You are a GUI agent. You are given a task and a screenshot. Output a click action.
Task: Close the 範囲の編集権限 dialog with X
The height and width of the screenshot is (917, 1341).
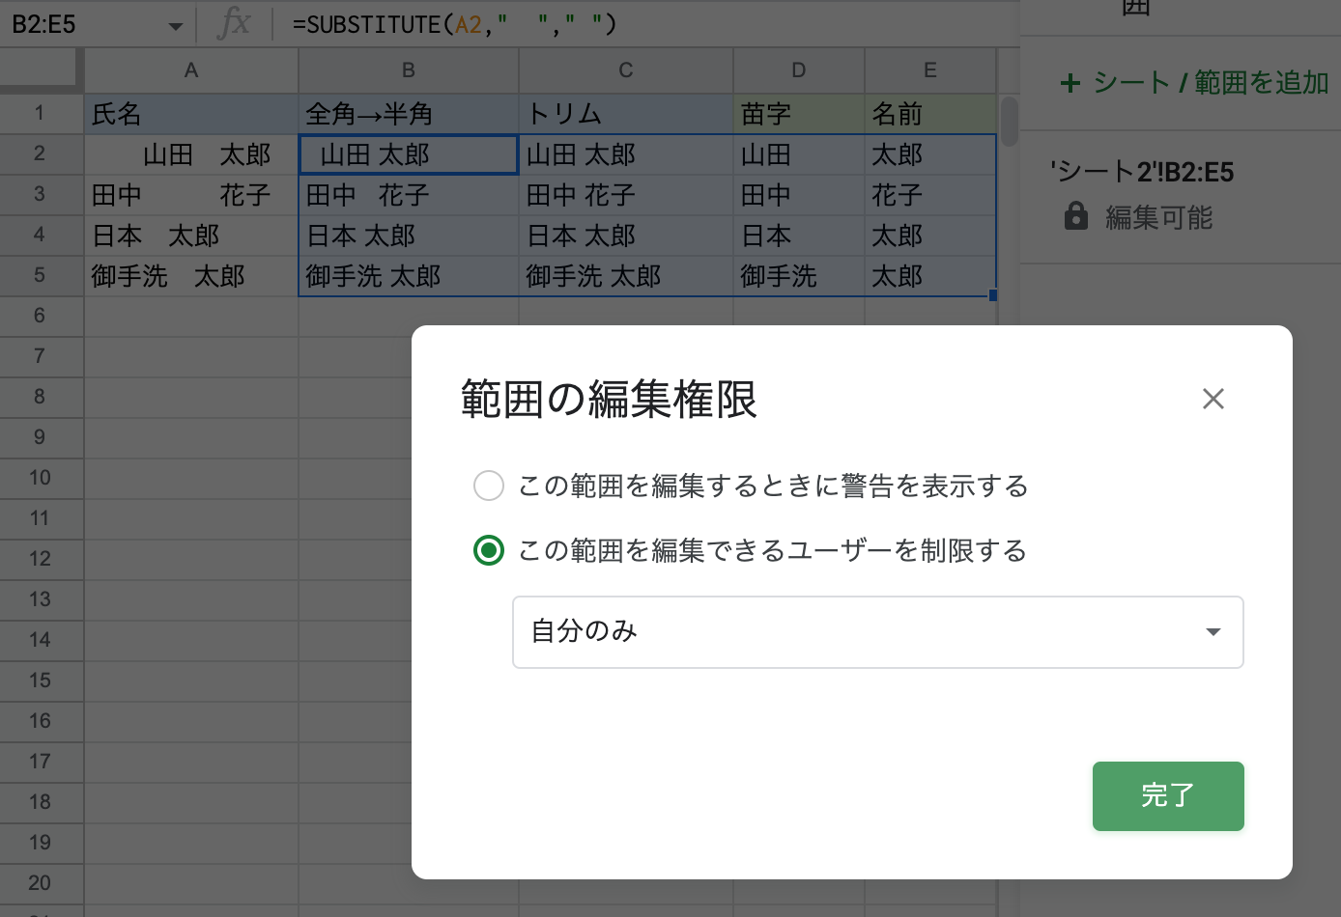click(x=1213, y=399)
